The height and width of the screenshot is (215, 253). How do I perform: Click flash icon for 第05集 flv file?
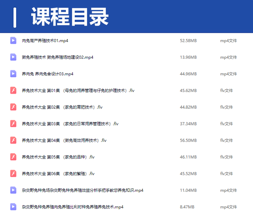[x=13, y=157]
